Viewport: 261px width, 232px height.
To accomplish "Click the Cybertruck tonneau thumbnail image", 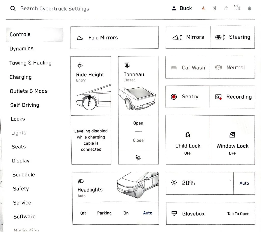I will click(x=137, y=99).
